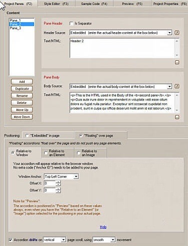Choose Relative to Window option
The height and width of the screenshot is (246, 188).
click(13, 153)
